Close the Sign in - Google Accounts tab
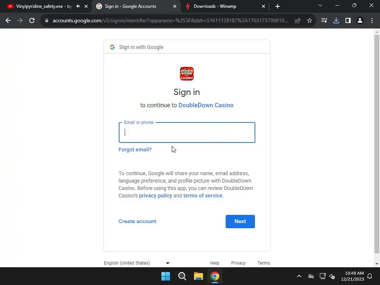Viewport: 380px width, 285px height. [175, 6]
